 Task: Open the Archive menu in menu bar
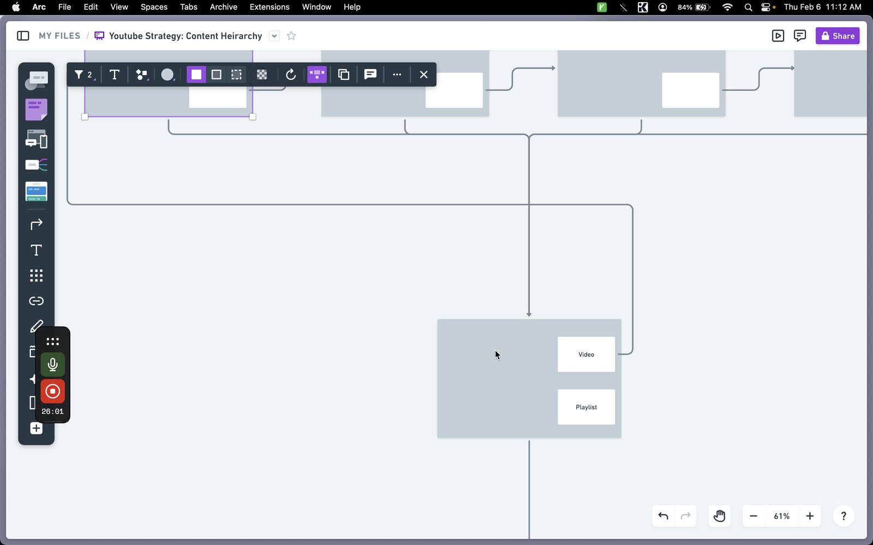click(x=223, y=7)
